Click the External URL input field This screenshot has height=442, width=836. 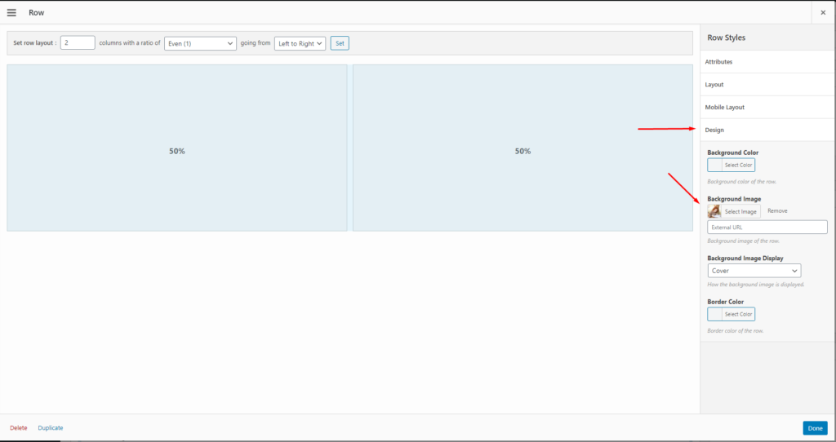tap(767, 228)
